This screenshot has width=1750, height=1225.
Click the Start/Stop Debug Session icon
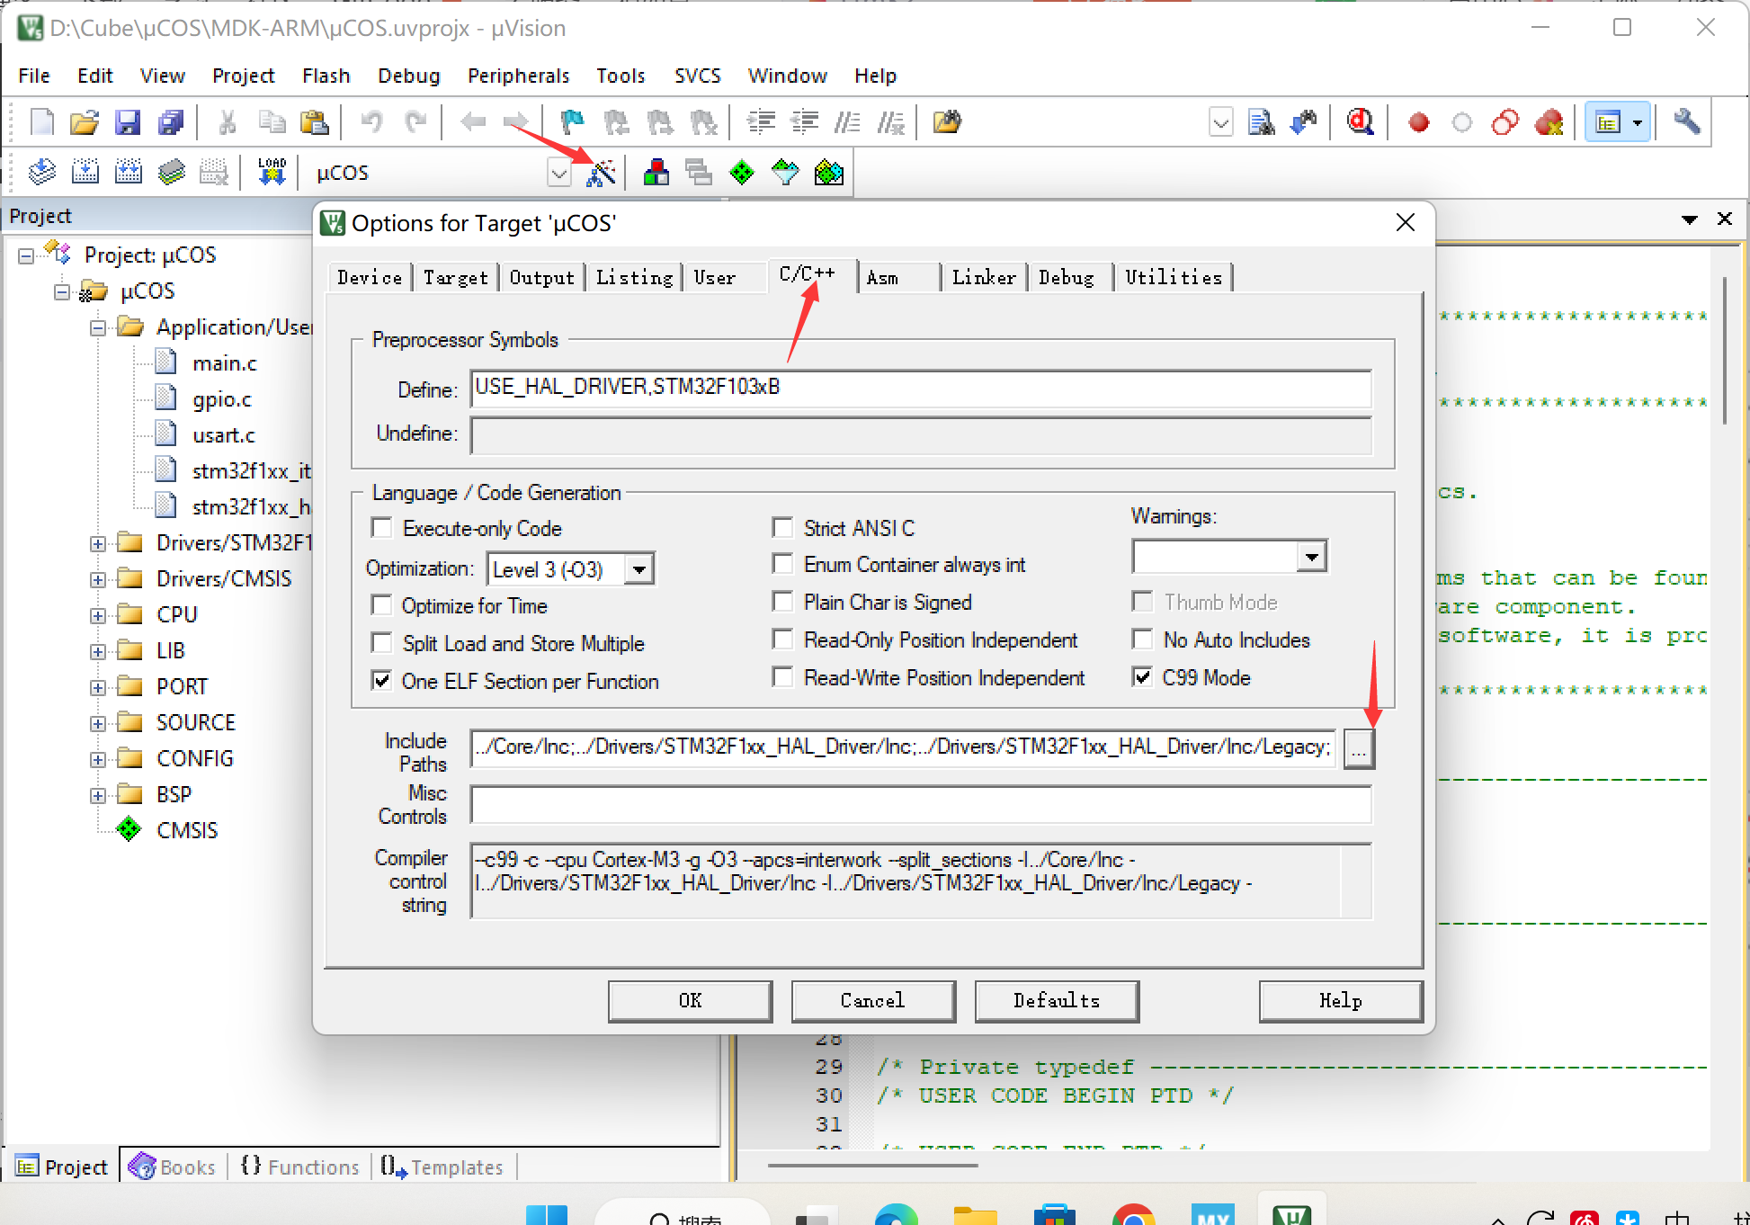(x=1360, y=121)
